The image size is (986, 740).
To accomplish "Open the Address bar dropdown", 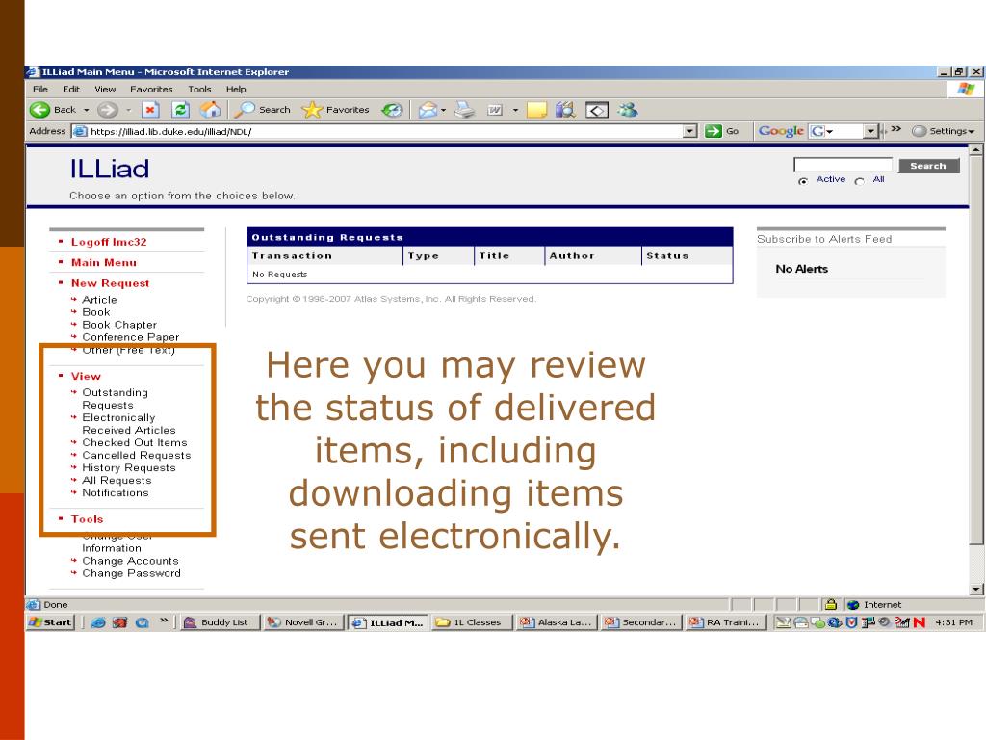I will 690,131.
